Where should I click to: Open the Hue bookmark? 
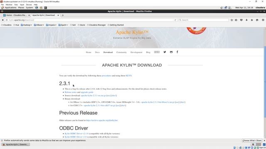tap(16, 25)
